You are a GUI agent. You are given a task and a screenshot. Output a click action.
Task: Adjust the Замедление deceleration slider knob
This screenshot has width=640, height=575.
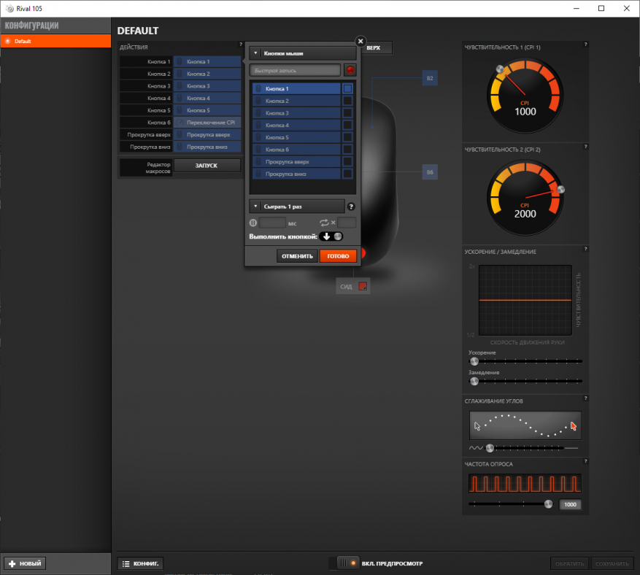474,381
